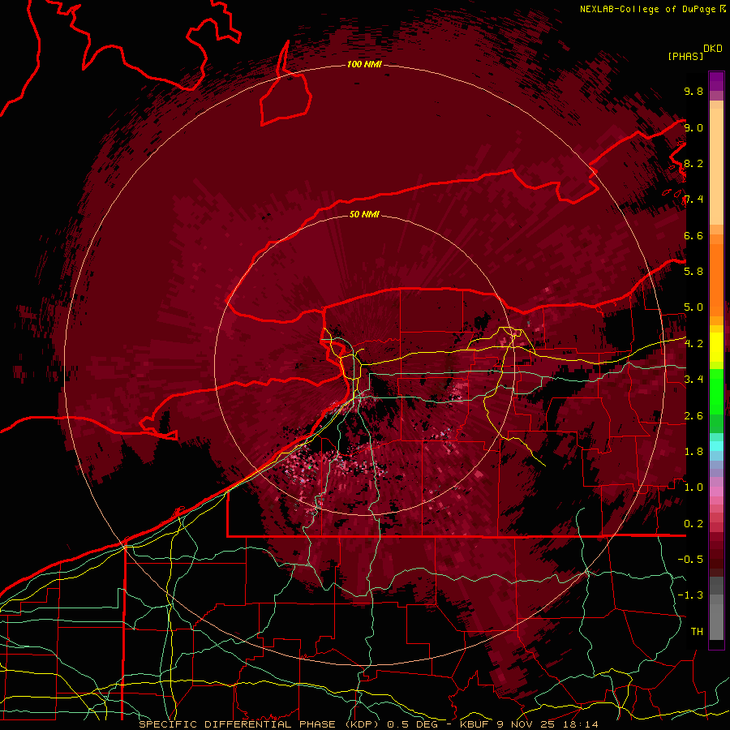
Task: Click the -1.3 scale value
Action: coord(690,595)
